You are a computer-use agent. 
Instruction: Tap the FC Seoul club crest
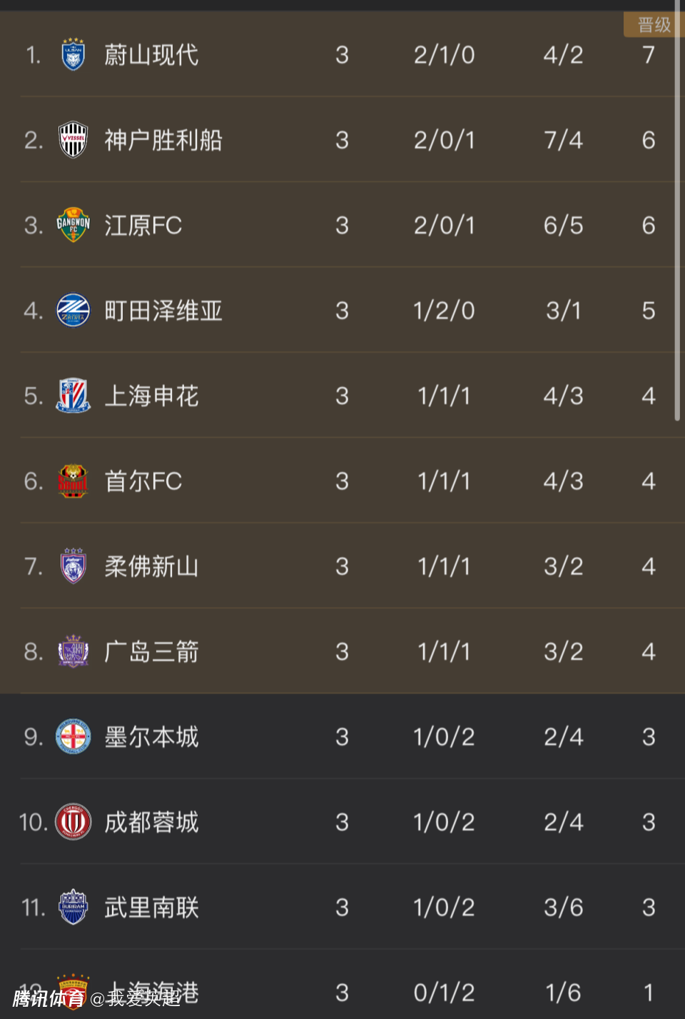point(73,481)
